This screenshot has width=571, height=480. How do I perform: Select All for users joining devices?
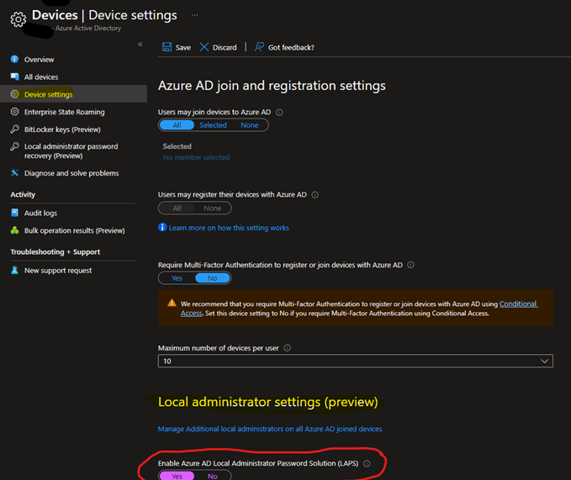click(177, 124)
